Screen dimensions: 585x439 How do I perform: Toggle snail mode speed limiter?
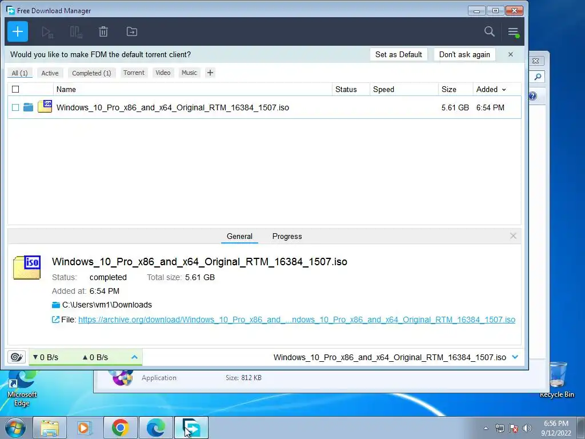pos(17,357)
